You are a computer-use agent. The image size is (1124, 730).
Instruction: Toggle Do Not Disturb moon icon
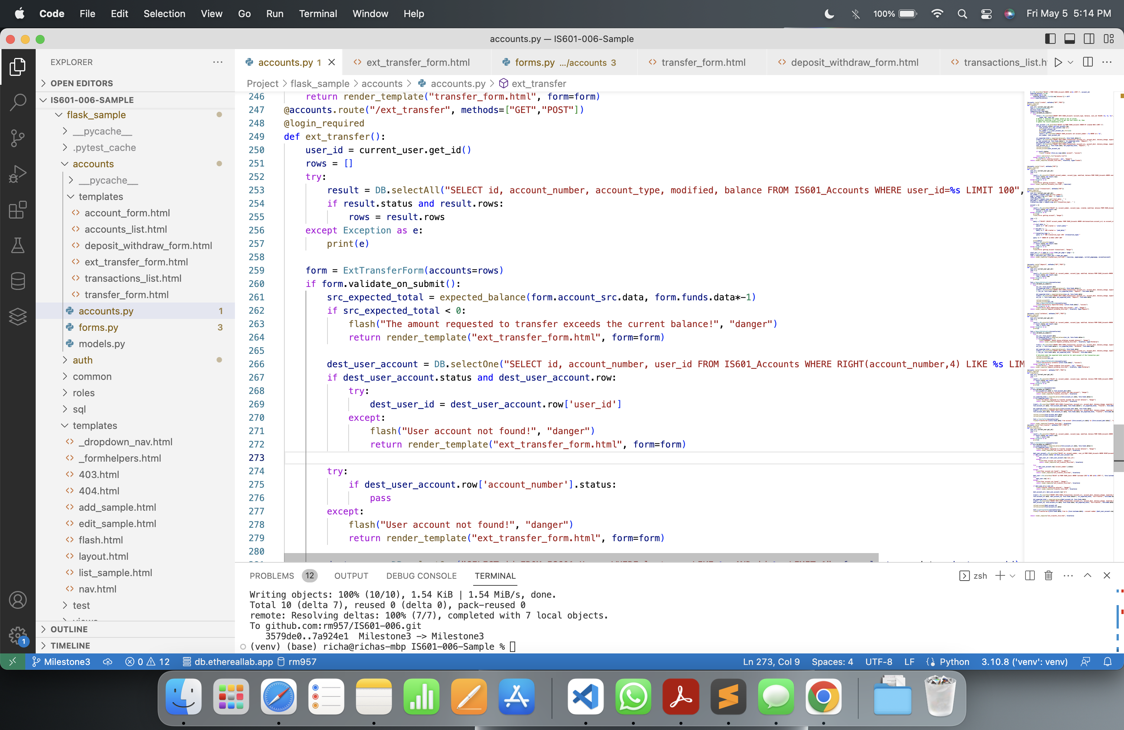829,14
